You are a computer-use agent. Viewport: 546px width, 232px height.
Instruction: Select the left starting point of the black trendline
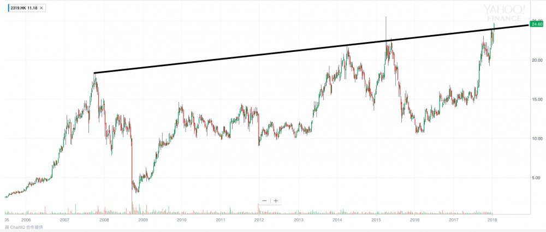(94, 73)
